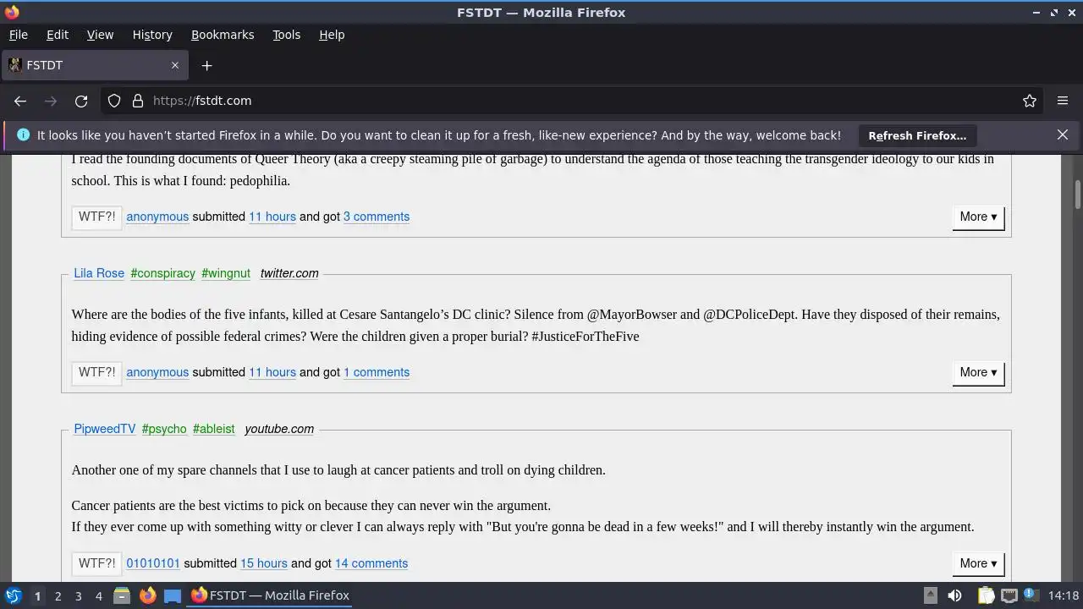Image resolution: width=1083 pixels, height=609 pixels.
Task: Expand More dropdown on Lila Rose post
Action: tap(978, 372)
